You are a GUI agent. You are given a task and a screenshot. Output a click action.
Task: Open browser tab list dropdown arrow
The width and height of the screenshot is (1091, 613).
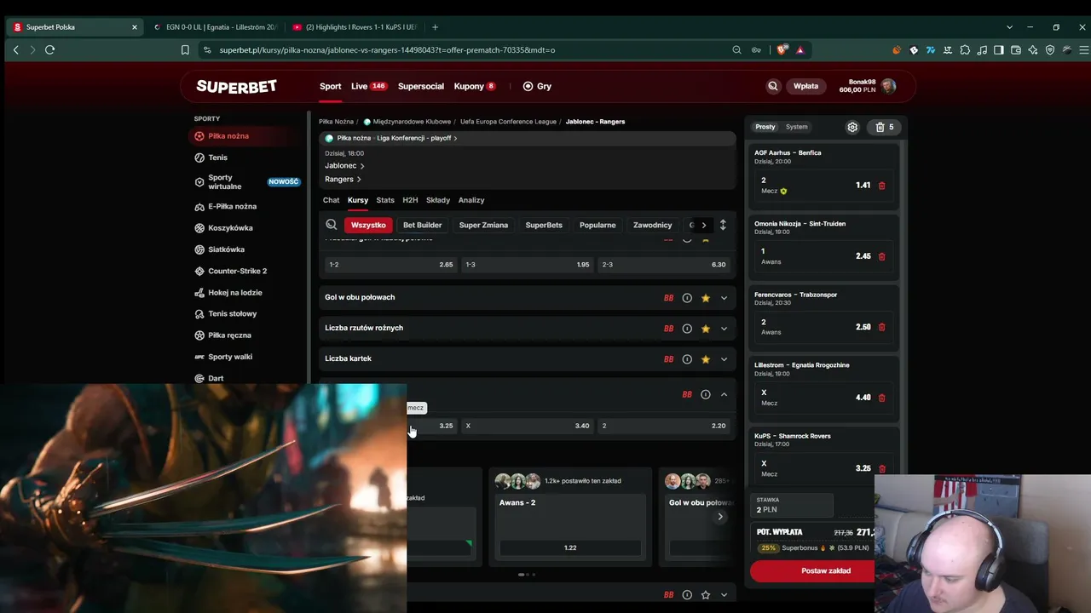[1009, 27]
